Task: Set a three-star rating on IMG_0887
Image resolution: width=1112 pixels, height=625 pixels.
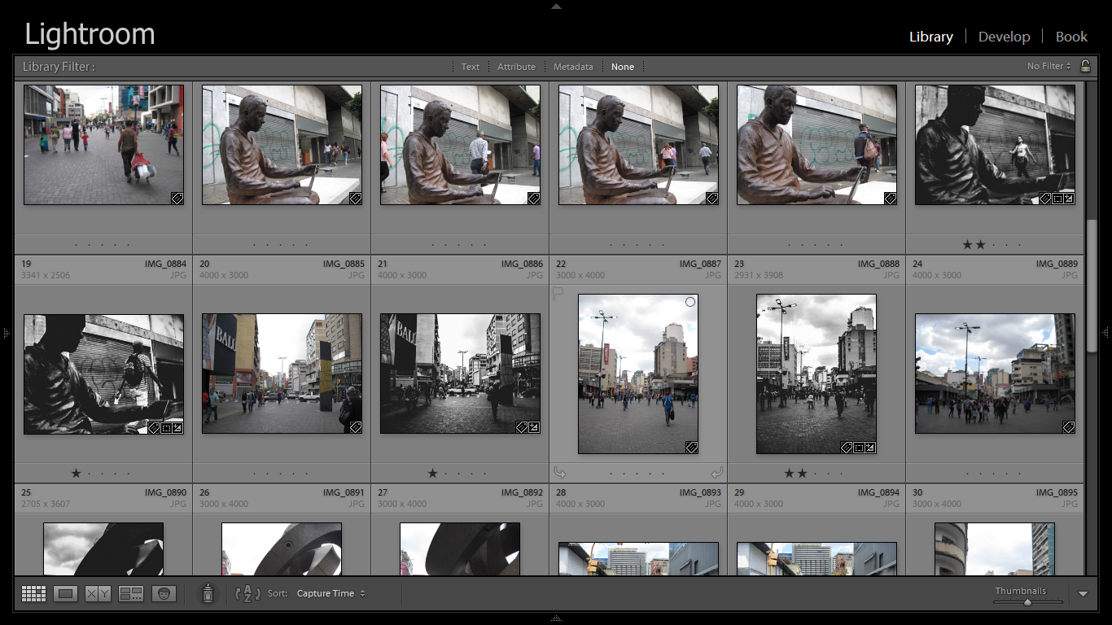Action: [637, 473]
